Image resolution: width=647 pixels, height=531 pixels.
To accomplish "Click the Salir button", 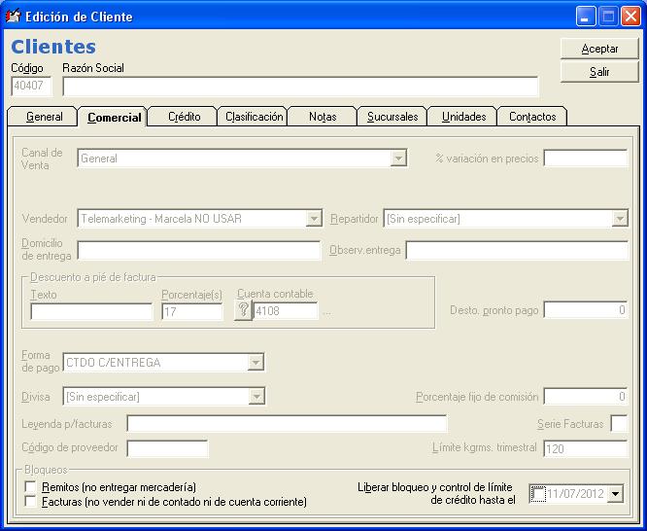I will click(x=599, y=72).
